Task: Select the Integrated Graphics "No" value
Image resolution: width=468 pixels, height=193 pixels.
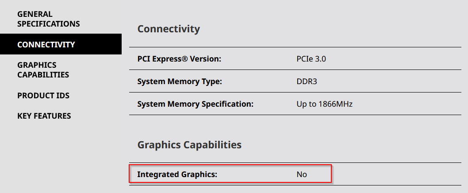Action: 302,174
